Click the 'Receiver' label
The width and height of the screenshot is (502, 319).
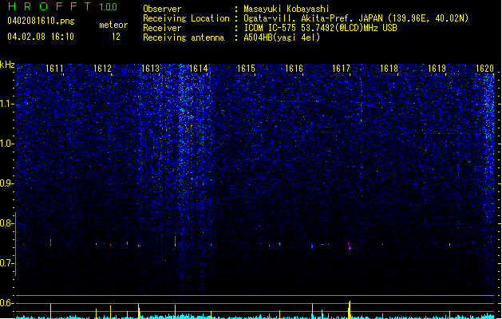click(x=162, y=28)
